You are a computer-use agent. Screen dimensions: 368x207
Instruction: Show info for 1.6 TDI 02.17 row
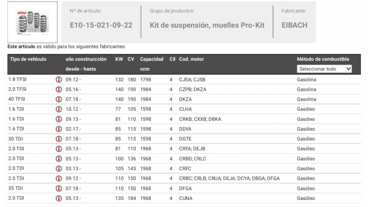tap(59, 129)
